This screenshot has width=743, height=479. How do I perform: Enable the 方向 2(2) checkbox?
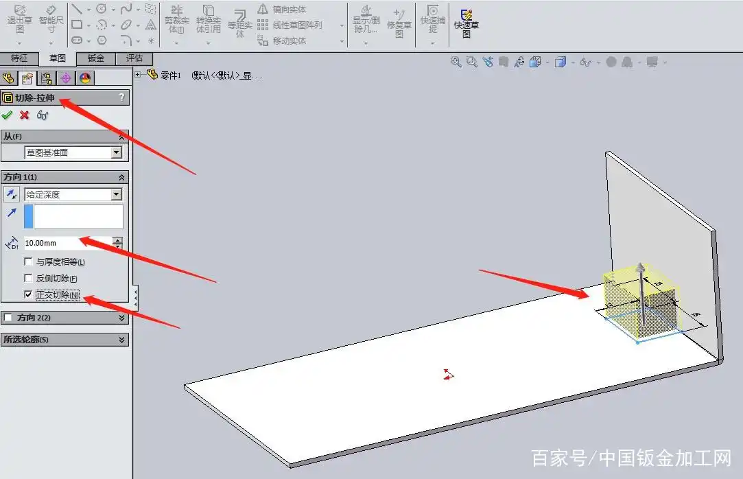click(x=8, y=318)
